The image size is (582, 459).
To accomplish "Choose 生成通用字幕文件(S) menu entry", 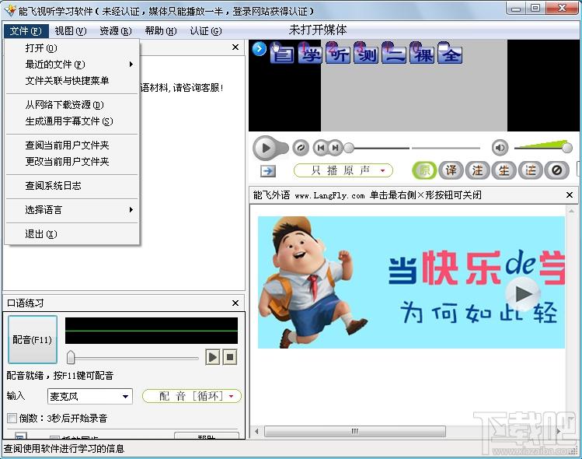I will coord(72,121).
